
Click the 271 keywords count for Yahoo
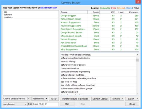click(x=137, y=19)
